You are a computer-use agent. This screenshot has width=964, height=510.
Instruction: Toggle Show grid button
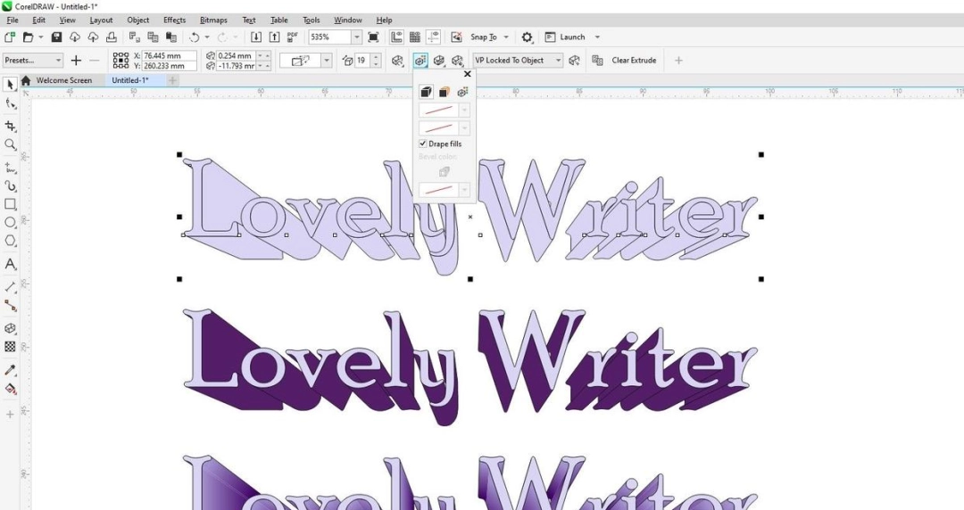415,37
